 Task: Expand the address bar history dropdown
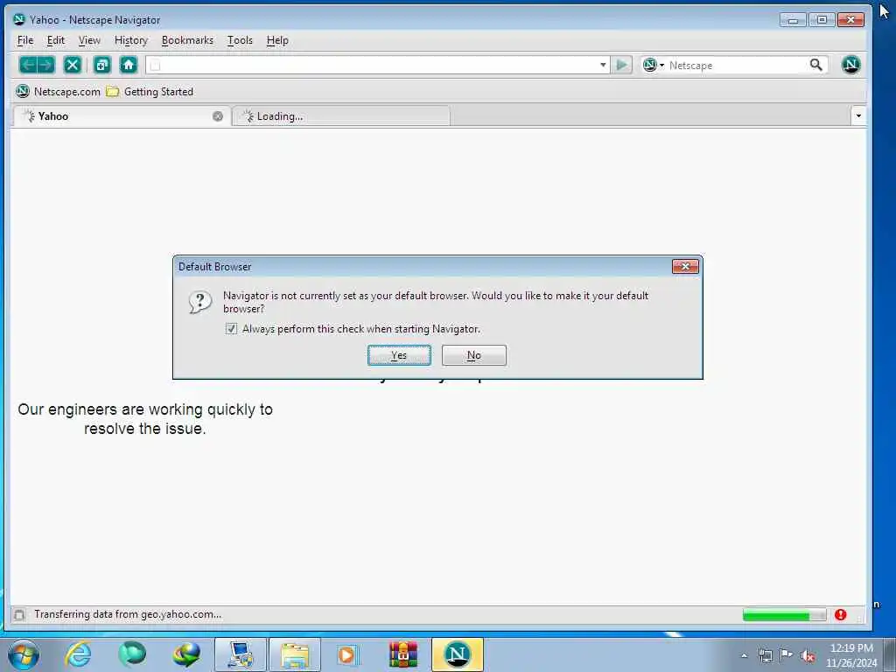tap(603, 65)
